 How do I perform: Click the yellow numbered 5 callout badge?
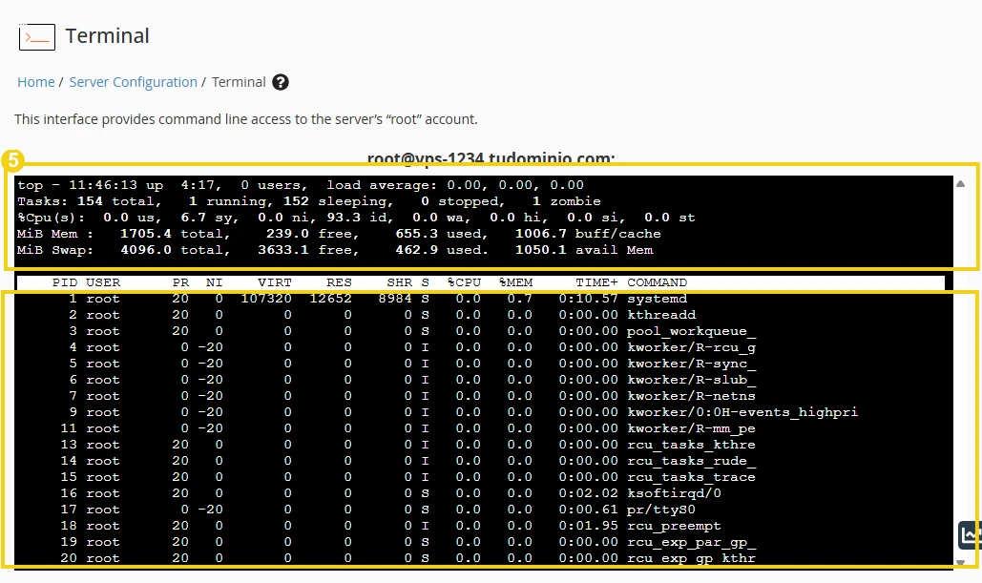point(13,160)
